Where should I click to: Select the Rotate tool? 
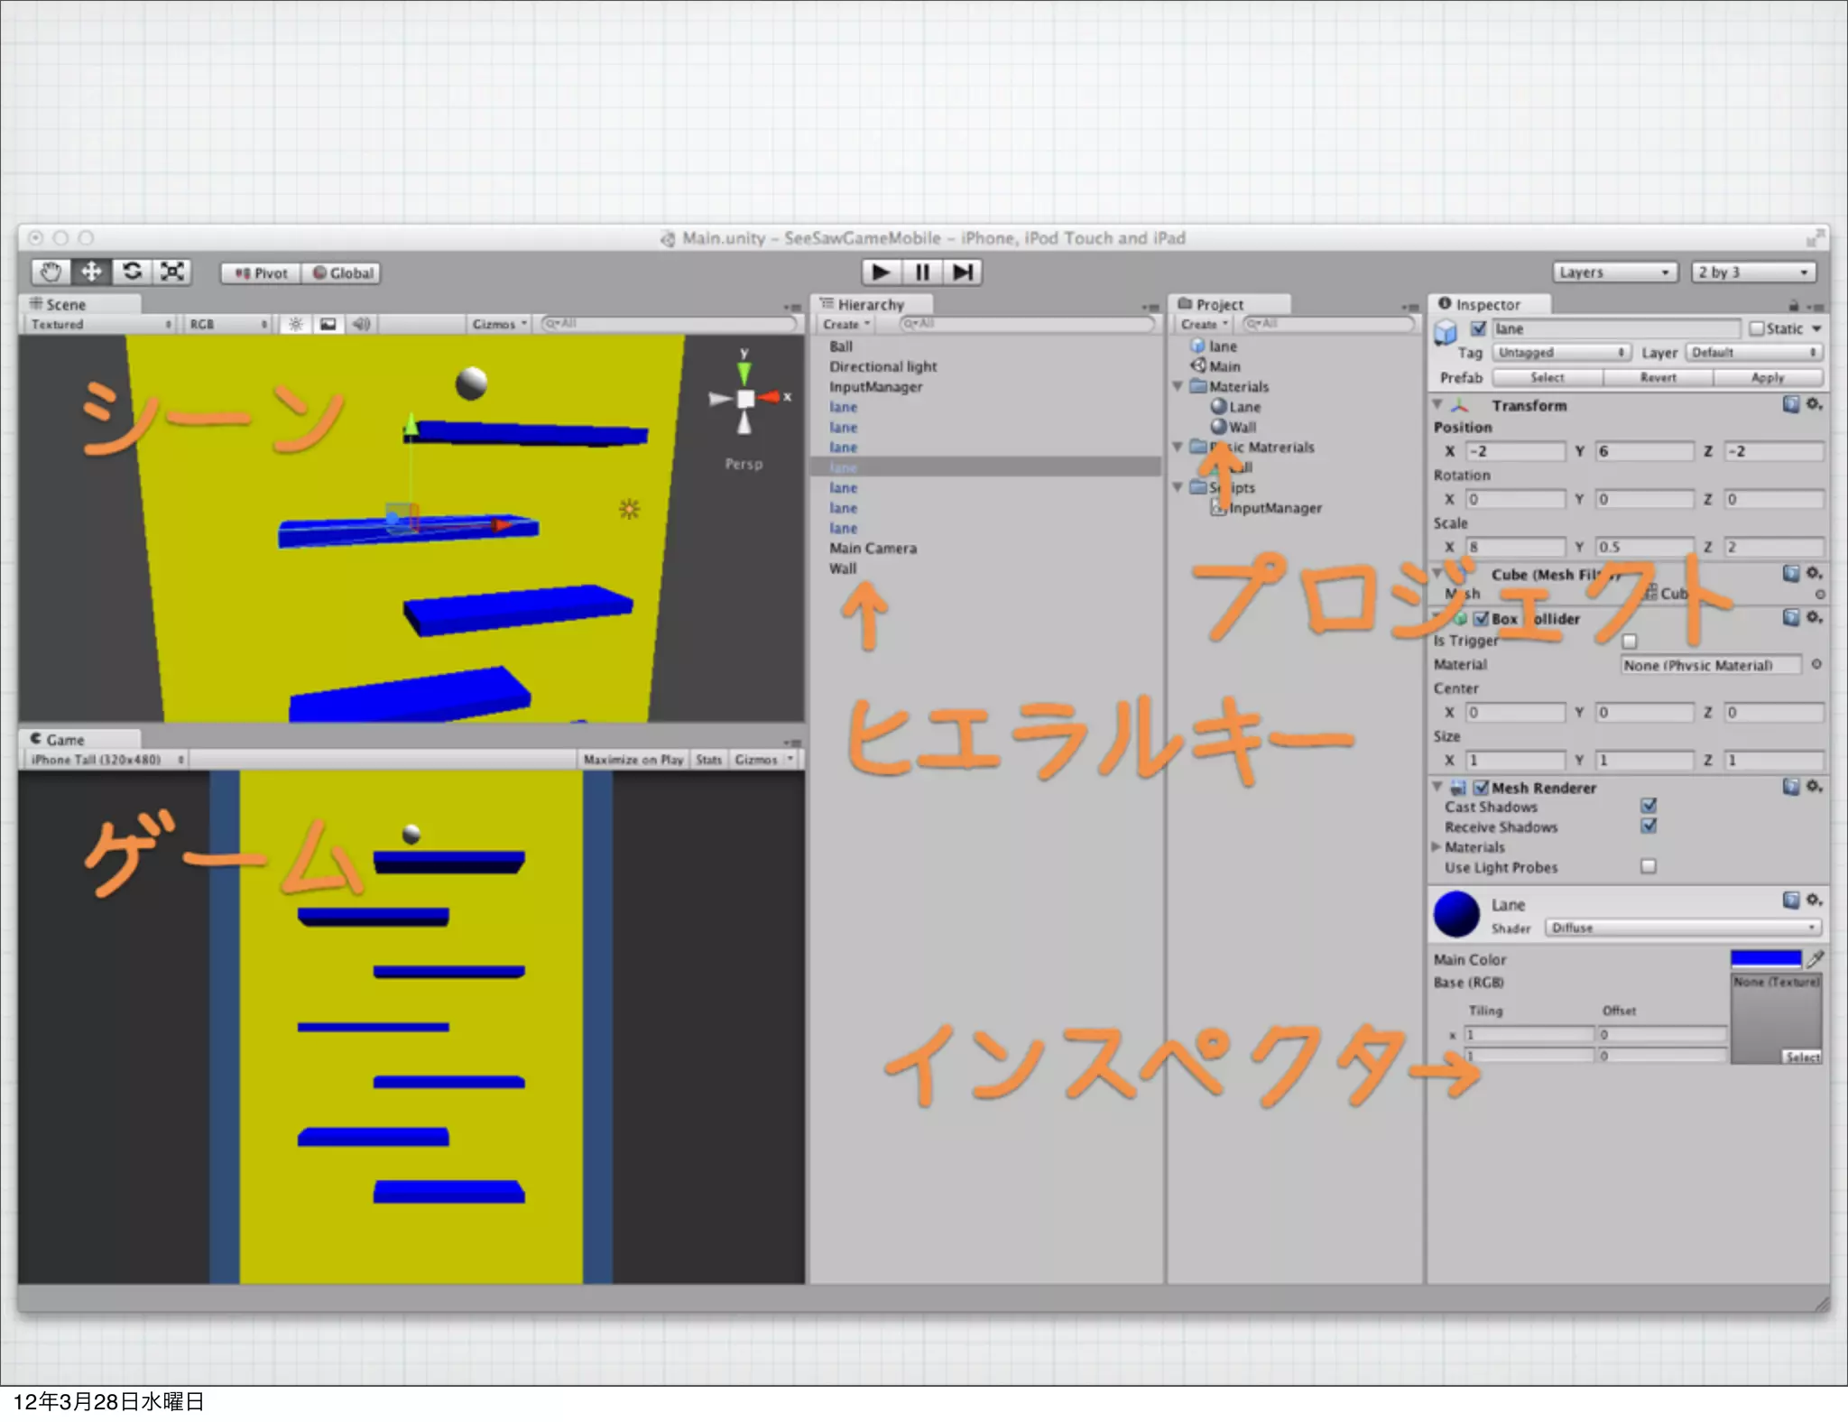(132, 272)
